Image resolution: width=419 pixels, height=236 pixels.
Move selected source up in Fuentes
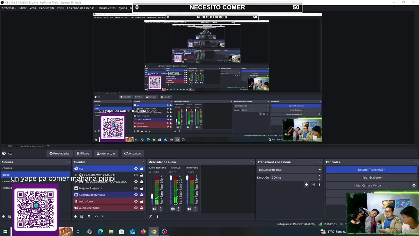(96, 216)
